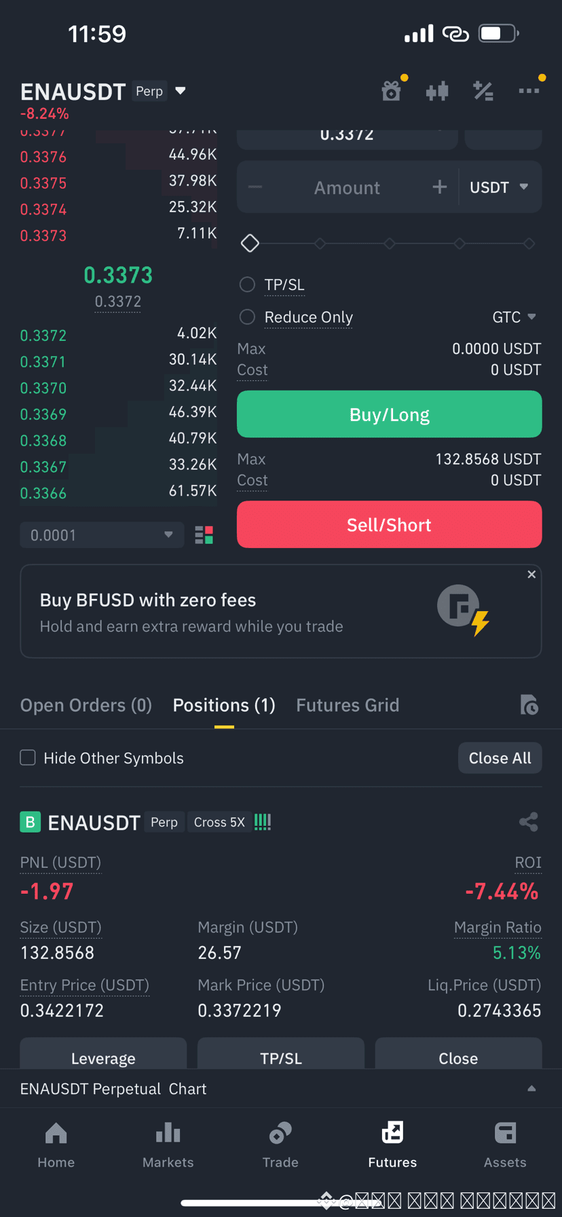
Task: Switch to Futures Grid tab
Action: pyautogui.click(x=348, y=705)
